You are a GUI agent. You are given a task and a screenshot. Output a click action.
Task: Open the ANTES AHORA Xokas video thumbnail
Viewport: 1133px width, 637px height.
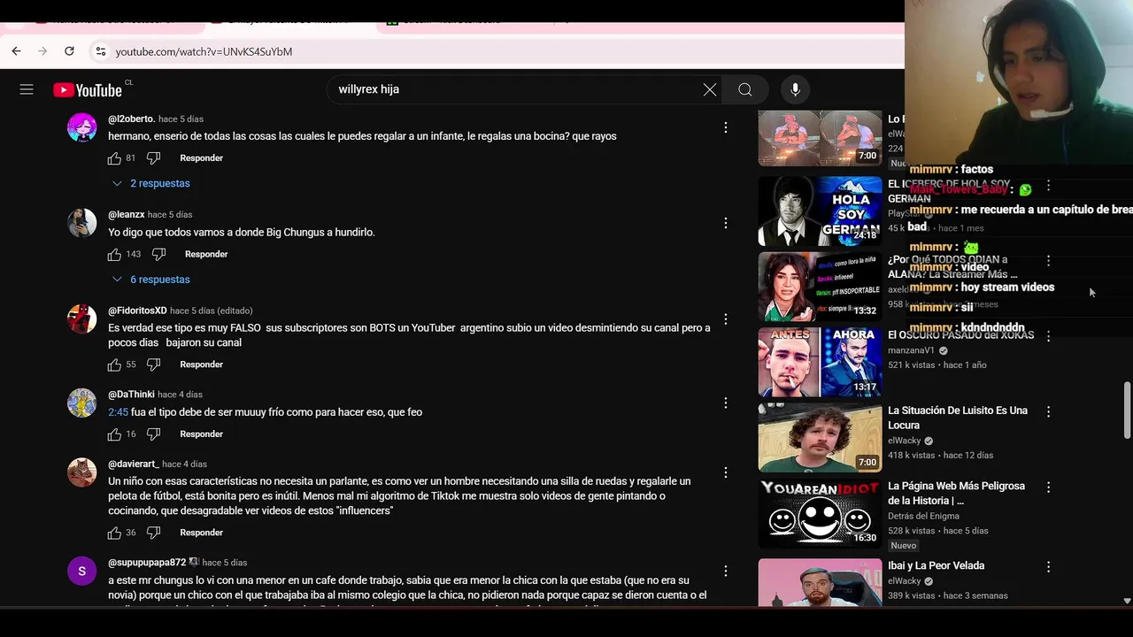pyautogui.click(x=820, y=362)
